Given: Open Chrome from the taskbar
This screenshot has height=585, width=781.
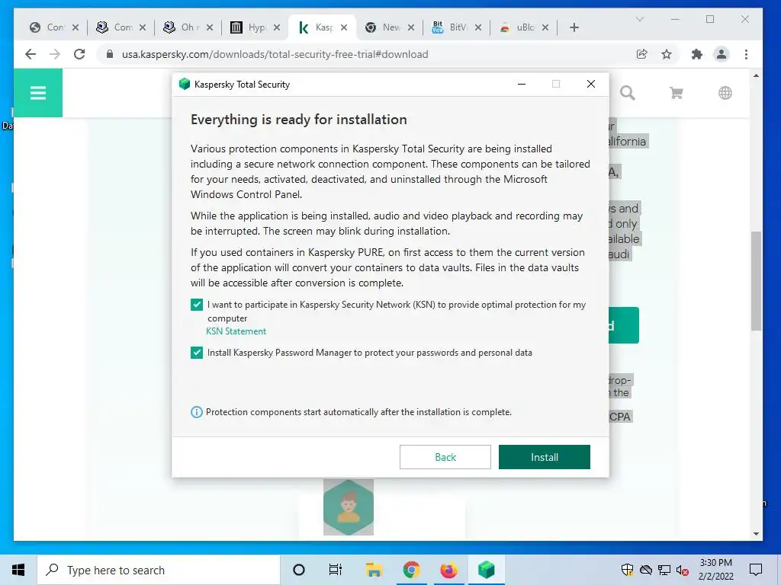Looking at the screenshot, I should (x=411, y=570).
